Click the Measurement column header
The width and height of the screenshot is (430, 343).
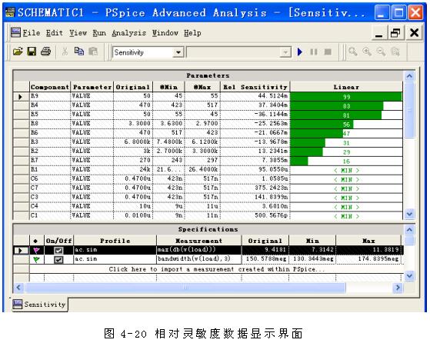(198, 241)
